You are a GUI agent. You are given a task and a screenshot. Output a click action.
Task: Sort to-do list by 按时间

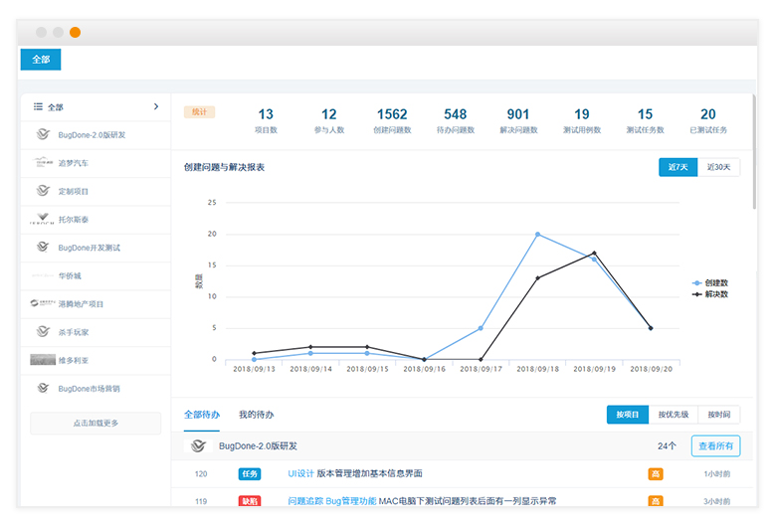(x=719, y=415)
